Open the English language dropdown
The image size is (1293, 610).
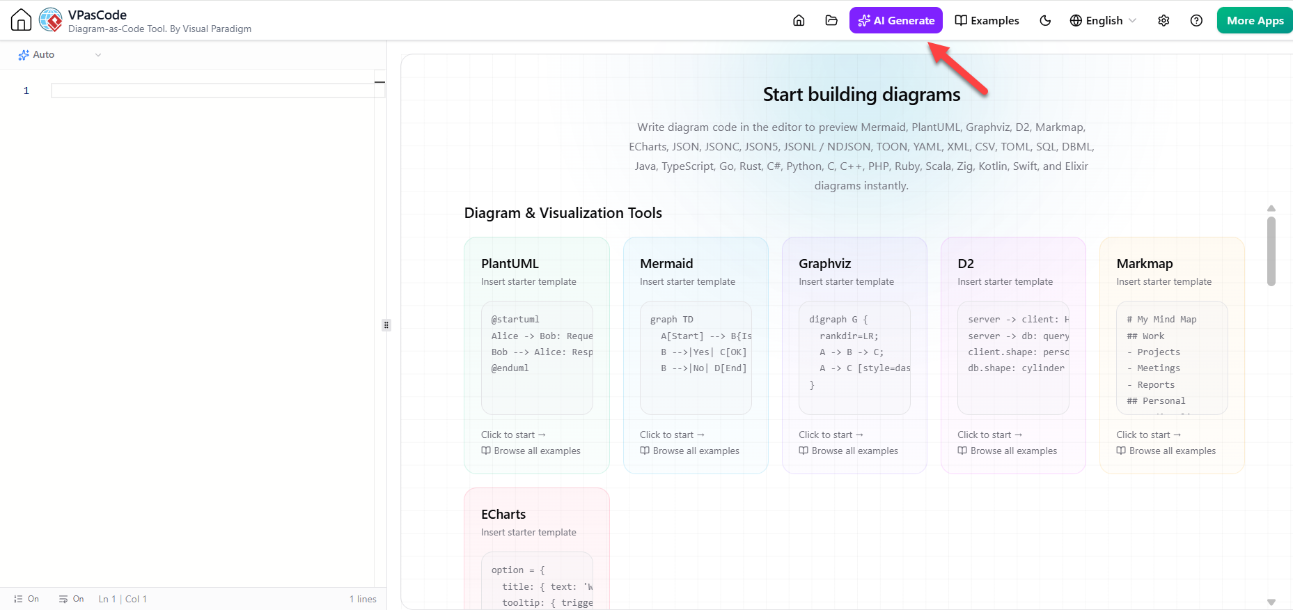click(x=1103, y=20)
